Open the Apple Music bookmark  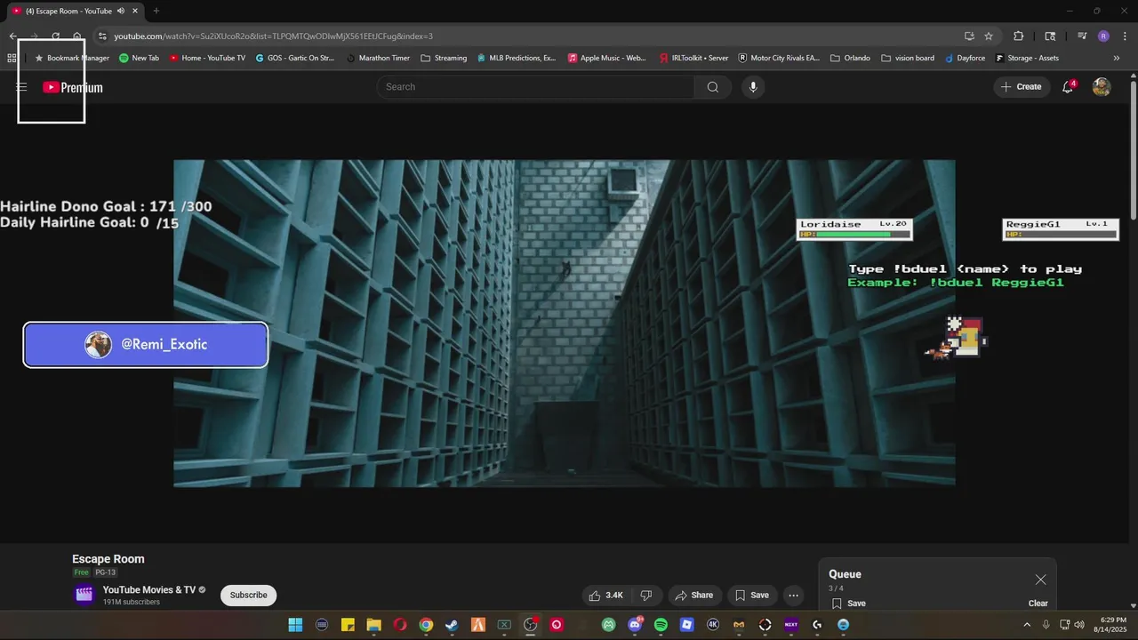click(606, 58)
